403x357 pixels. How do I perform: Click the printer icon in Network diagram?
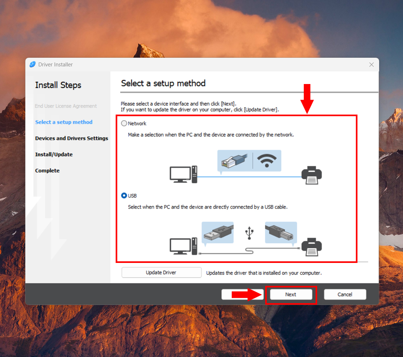coord(312,175)
